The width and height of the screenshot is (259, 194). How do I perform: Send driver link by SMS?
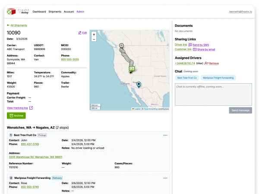point(201,45)
